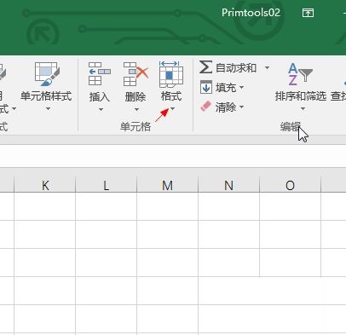This screenshot has width=346, height=335.
Task: Expand the 清除 dropdown arrow
Action: click(x=242, y=107)
